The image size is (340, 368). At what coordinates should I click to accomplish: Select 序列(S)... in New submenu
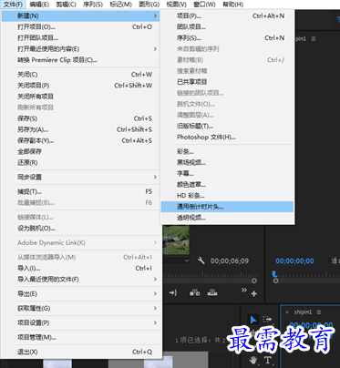pyautogui.click(x=227, y=38)
